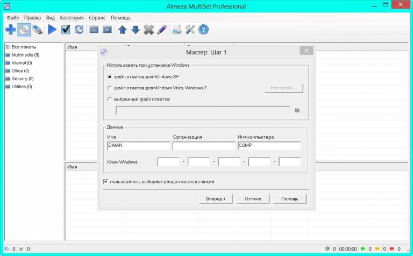Select Все пакеты in category tree
The width and height of the screenshot is (413, 256).
24,47
